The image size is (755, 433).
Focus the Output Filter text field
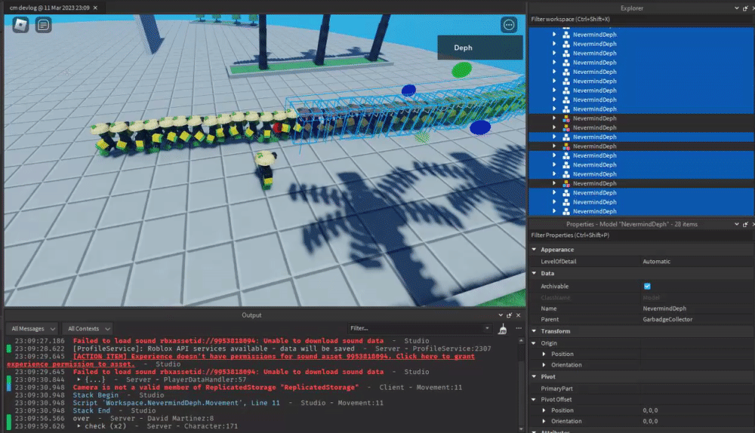pyautogui.click(x=415, y=328)
